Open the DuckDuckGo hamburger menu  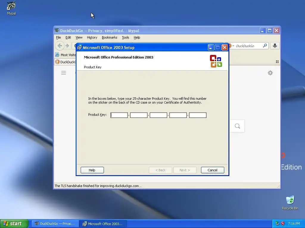tap(64, 73)
